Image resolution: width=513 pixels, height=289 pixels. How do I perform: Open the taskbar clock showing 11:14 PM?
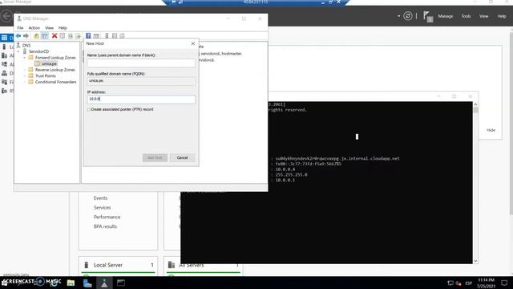[x=487, y=283]
